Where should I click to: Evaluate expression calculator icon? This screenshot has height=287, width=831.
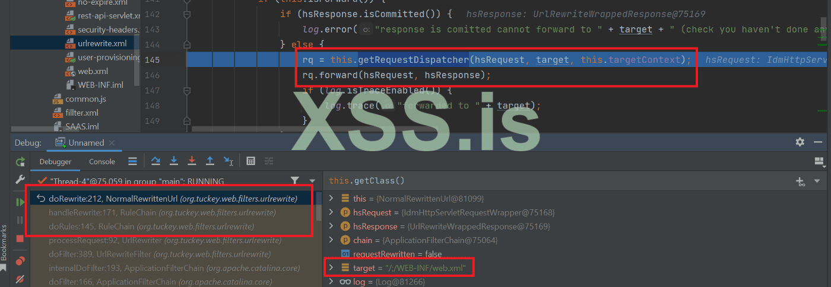point(250,161)
